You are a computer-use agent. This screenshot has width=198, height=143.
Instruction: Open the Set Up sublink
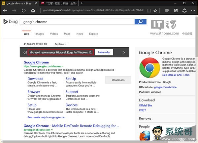[71, 79]
